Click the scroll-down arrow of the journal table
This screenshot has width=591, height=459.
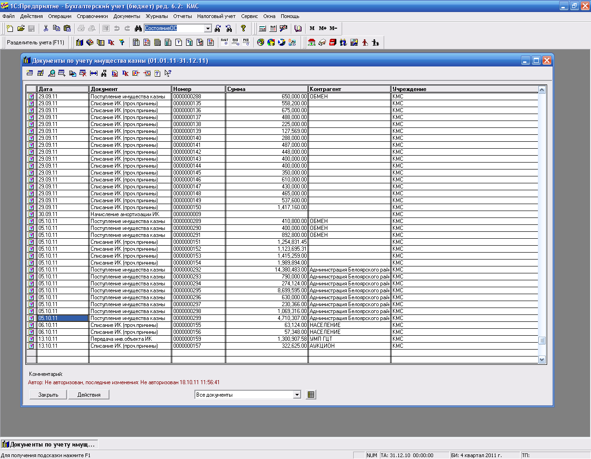click(542, 360)
